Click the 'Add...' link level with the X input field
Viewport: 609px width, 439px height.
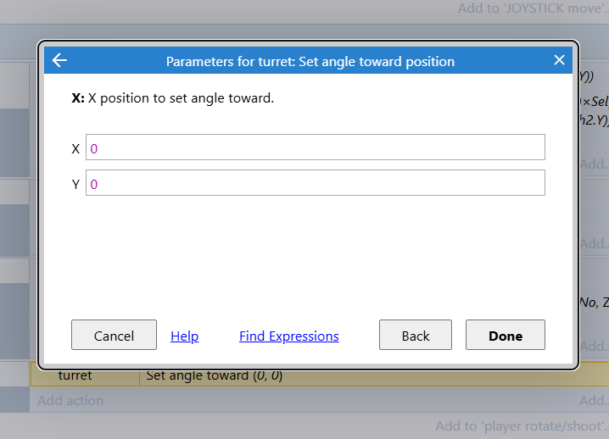pos(594,164)
